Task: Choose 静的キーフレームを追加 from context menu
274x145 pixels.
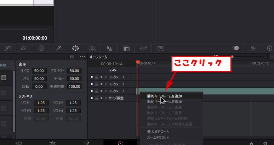Action: (165, 96)
